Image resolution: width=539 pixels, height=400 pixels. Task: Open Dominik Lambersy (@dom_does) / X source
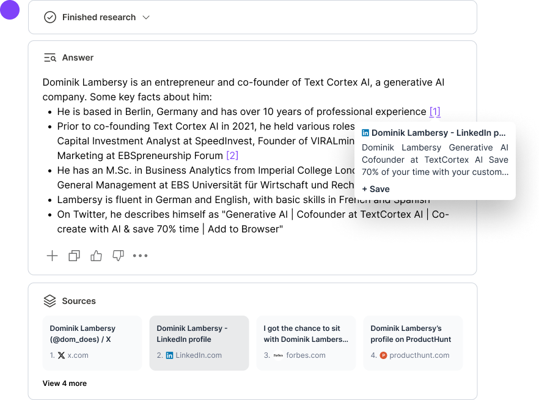coord(92,343)
